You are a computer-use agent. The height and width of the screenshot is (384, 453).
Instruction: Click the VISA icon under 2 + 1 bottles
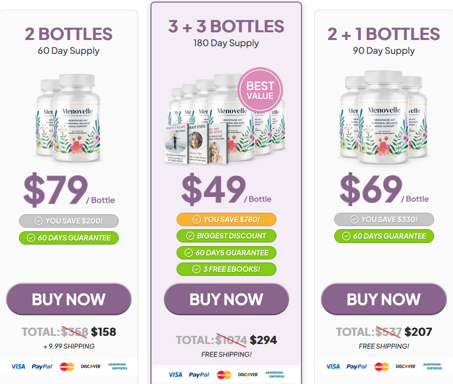[333, 367]
